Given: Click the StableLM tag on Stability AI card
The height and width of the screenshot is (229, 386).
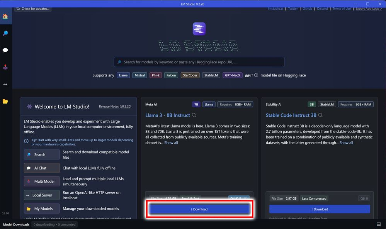Looking at the screenshot, I should tap(327, 104).
